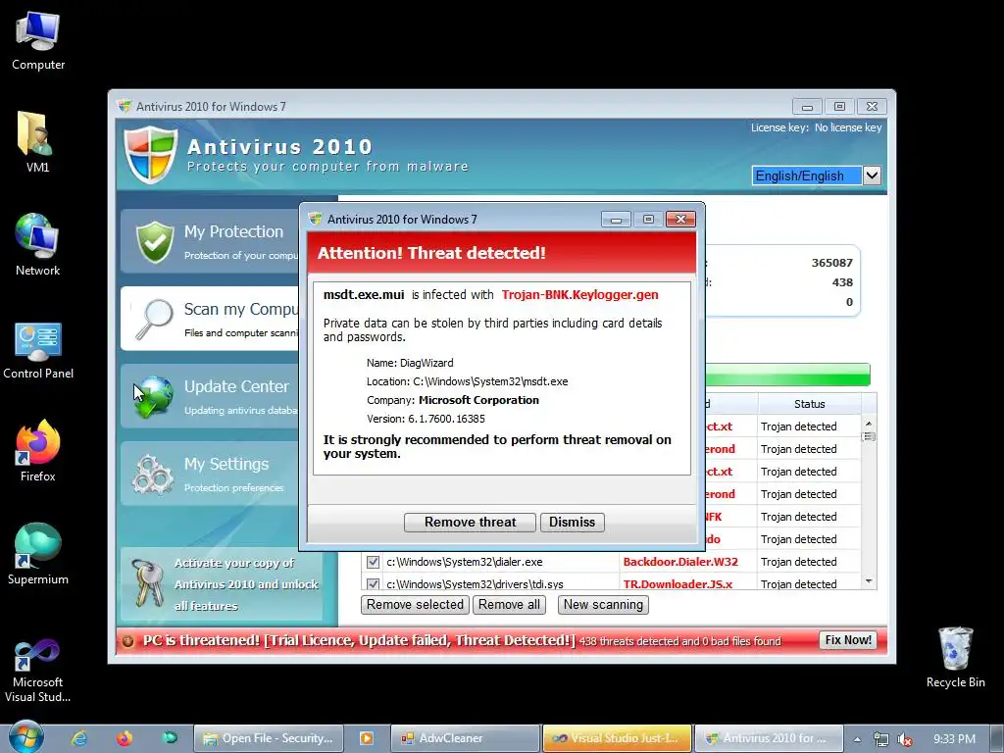Viewport: 1004px width, 753px height.
Task: Open the Update Center section
Action: tap(212, 396)
